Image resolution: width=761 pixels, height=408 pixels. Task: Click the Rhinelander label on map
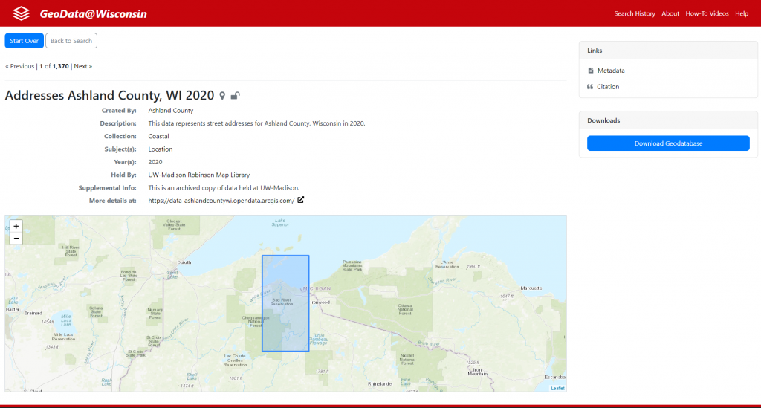[380, 383]
